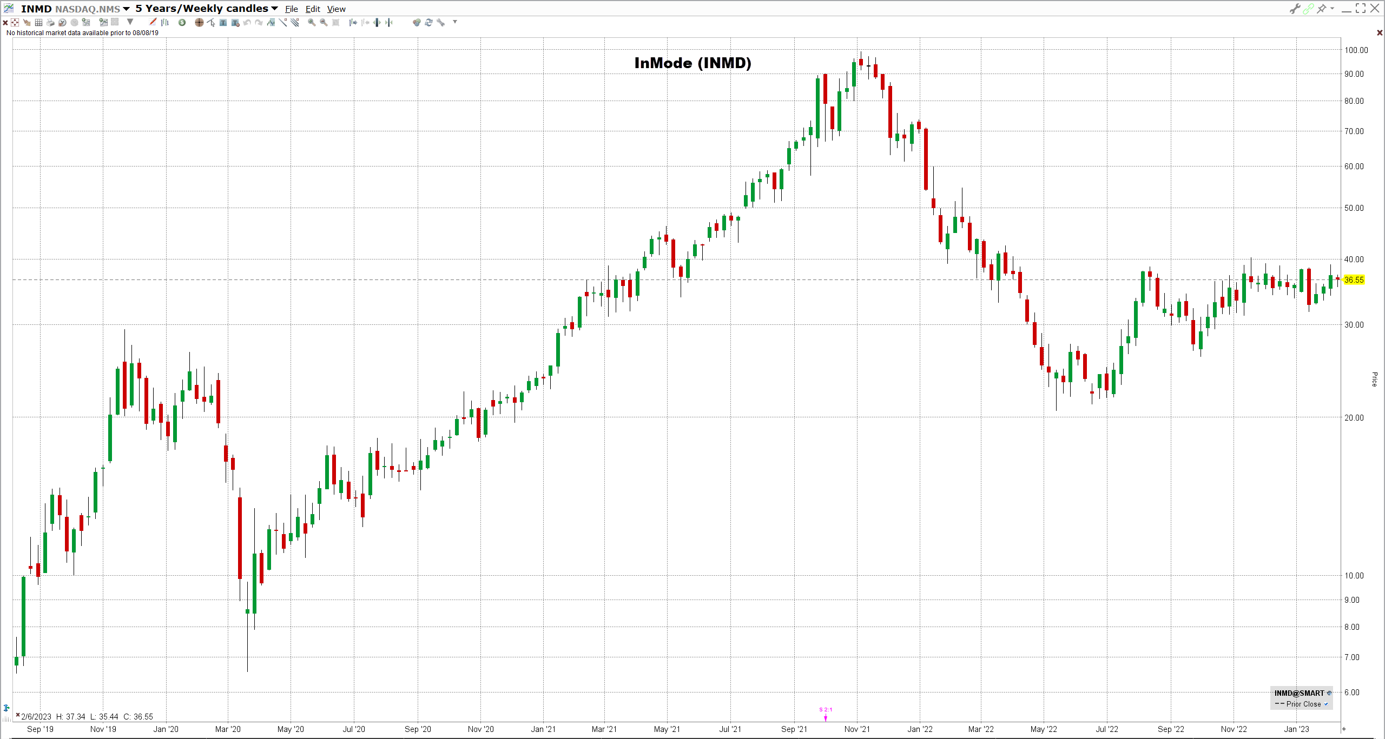Click the no historical data notice text
Viewport: 1385px width, 739px height.
tap(82, 33)
